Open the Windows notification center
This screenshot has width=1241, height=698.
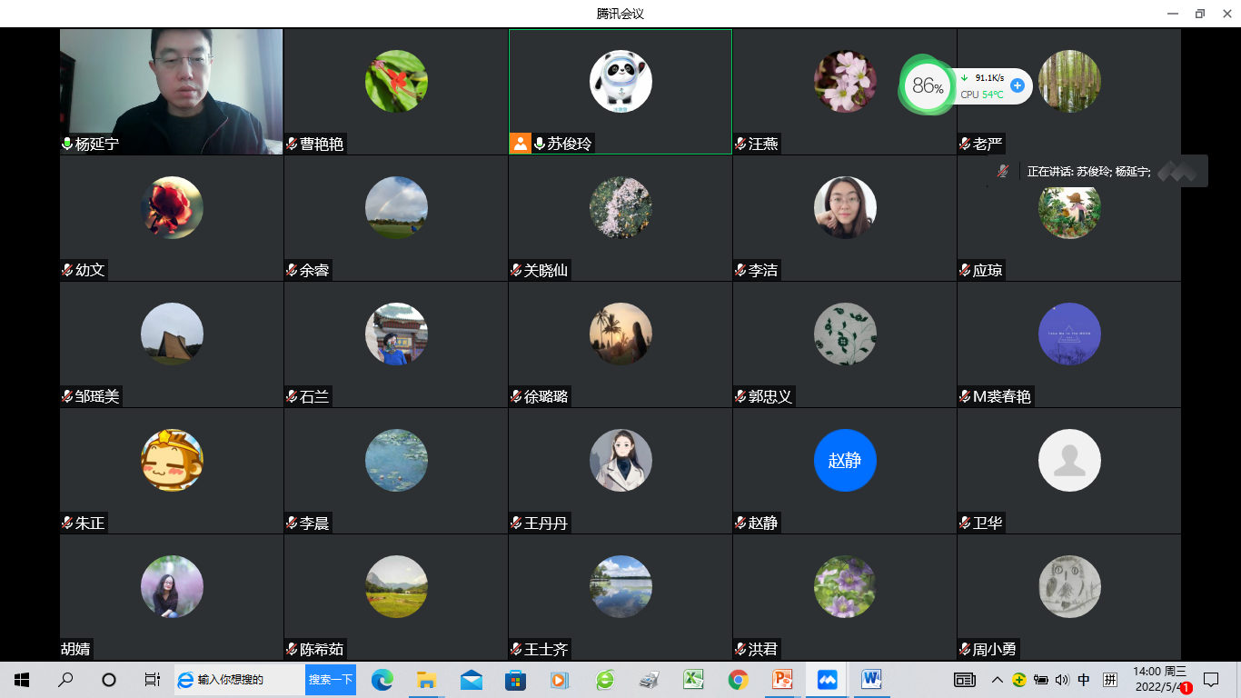[x=1211, y=679]
